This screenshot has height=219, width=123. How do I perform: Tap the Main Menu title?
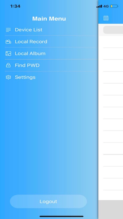pos(49,19)
